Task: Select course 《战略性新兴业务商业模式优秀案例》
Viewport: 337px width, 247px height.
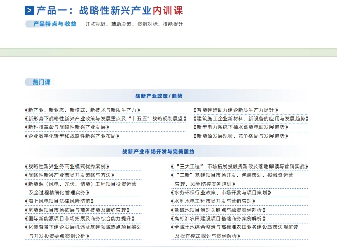Action: coord(67,167)
